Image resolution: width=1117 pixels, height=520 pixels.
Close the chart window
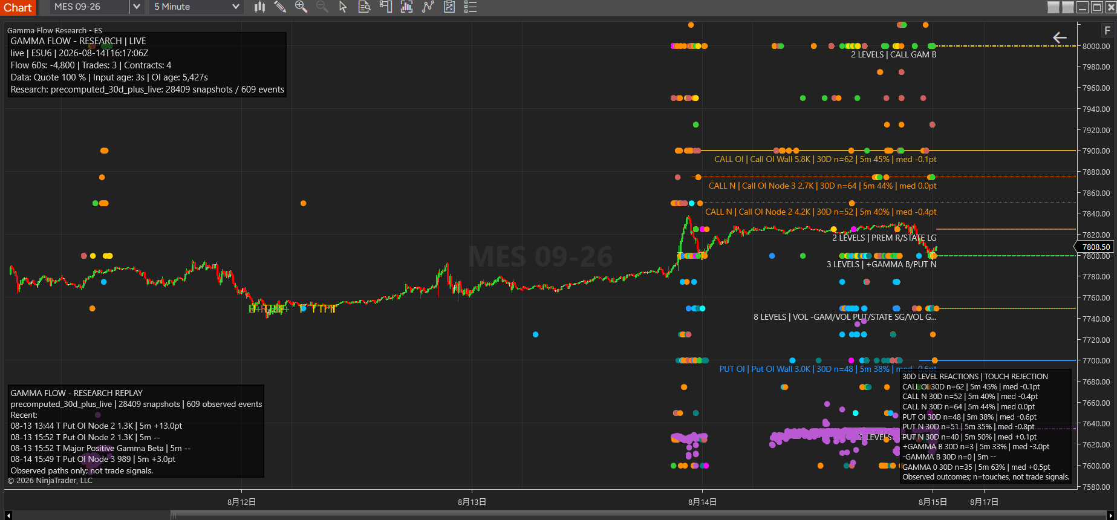pyautogui.click(x=1110, y=7)
